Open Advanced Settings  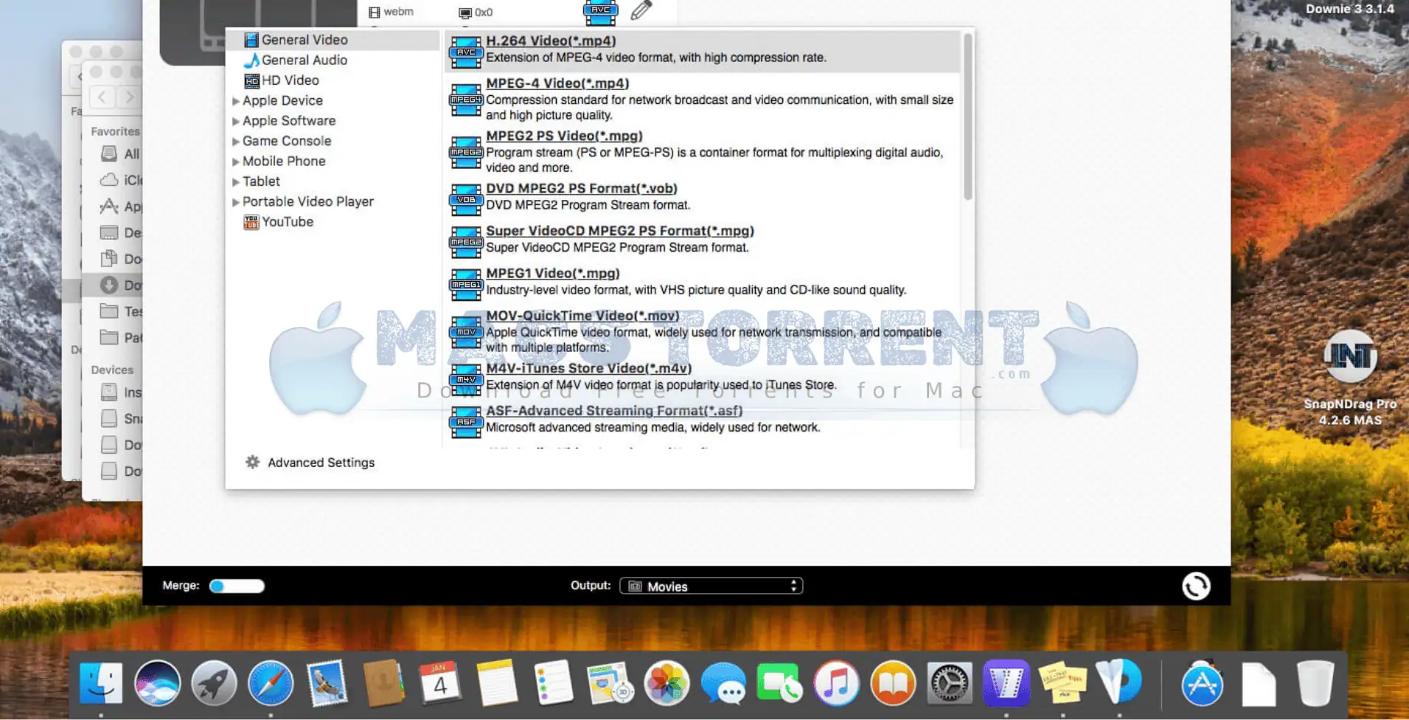pos(310,463)
